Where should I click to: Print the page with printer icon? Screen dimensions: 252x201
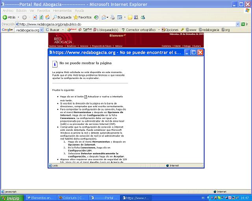tap(113, 17)
